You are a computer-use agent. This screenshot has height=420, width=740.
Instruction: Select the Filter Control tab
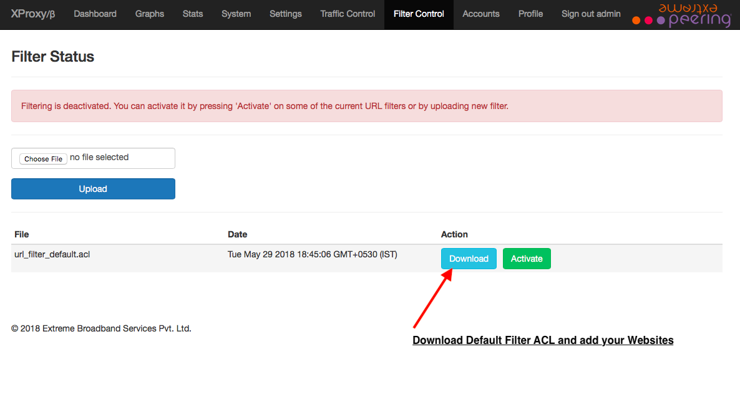pos(419,14)
